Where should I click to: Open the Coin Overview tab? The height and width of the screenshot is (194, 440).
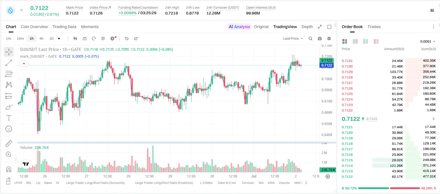point(34,27)
